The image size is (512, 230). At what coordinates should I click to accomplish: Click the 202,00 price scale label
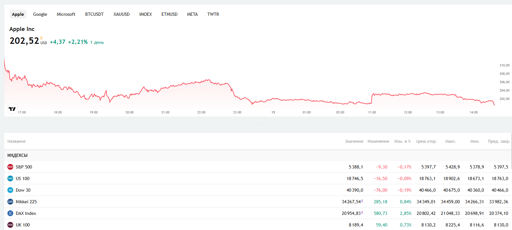click(x=505, y=99)
